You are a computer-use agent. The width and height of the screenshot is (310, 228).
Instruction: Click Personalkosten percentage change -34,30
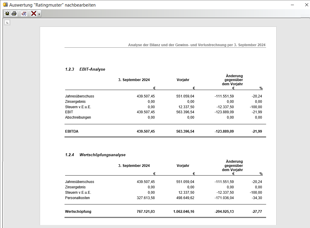(x=257, y=198)
